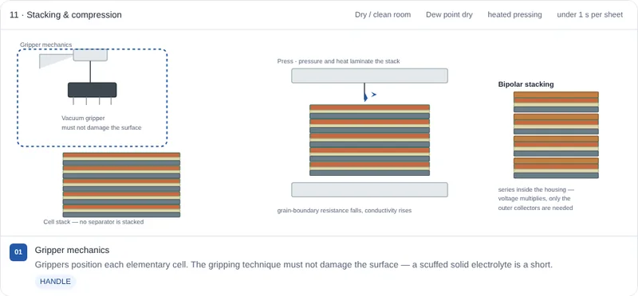Click the gray triangular gripper arm bracket

click(56, 61)
